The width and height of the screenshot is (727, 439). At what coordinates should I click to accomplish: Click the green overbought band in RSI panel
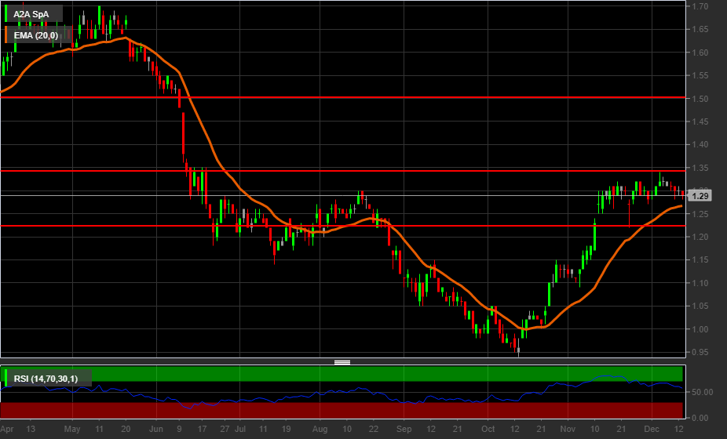tap(393, 373)
